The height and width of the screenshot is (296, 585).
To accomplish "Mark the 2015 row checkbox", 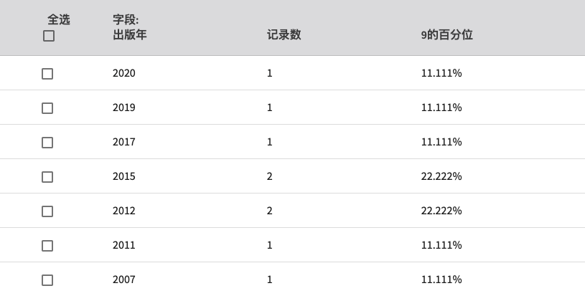I will coord(47,177).
